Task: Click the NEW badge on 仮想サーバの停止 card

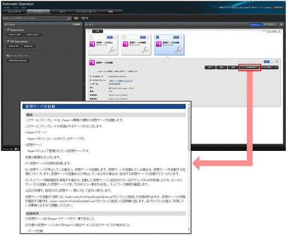Action: 110,37
